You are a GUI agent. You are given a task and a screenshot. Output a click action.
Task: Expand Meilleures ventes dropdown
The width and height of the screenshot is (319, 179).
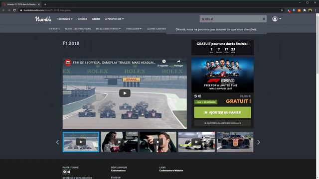click(108, 29)
